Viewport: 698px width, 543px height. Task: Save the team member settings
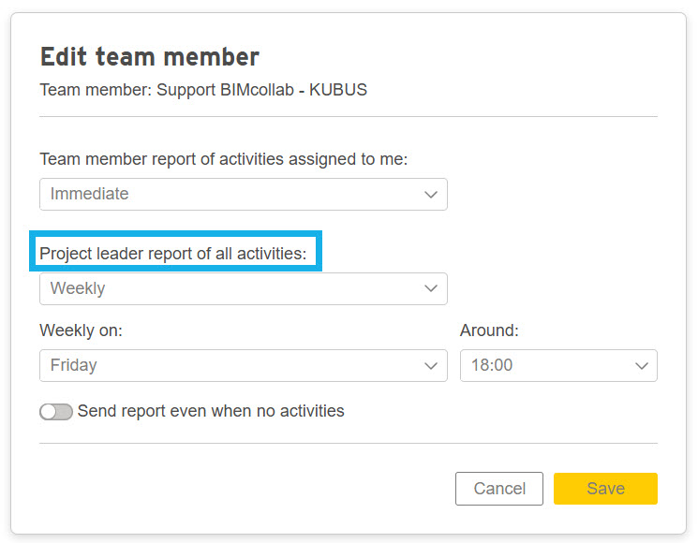(x=605, y=489)
